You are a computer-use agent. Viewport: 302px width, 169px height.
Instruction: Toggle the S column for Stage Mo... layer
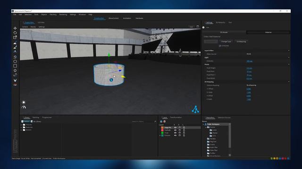pos(179,127)
